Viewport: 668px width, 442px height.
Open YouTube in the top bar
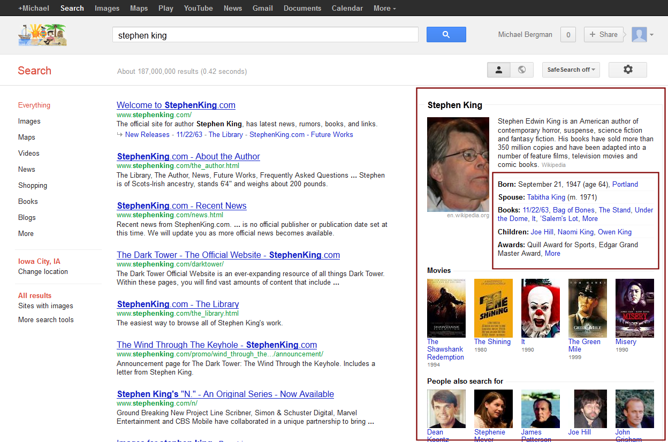[199, 8]
